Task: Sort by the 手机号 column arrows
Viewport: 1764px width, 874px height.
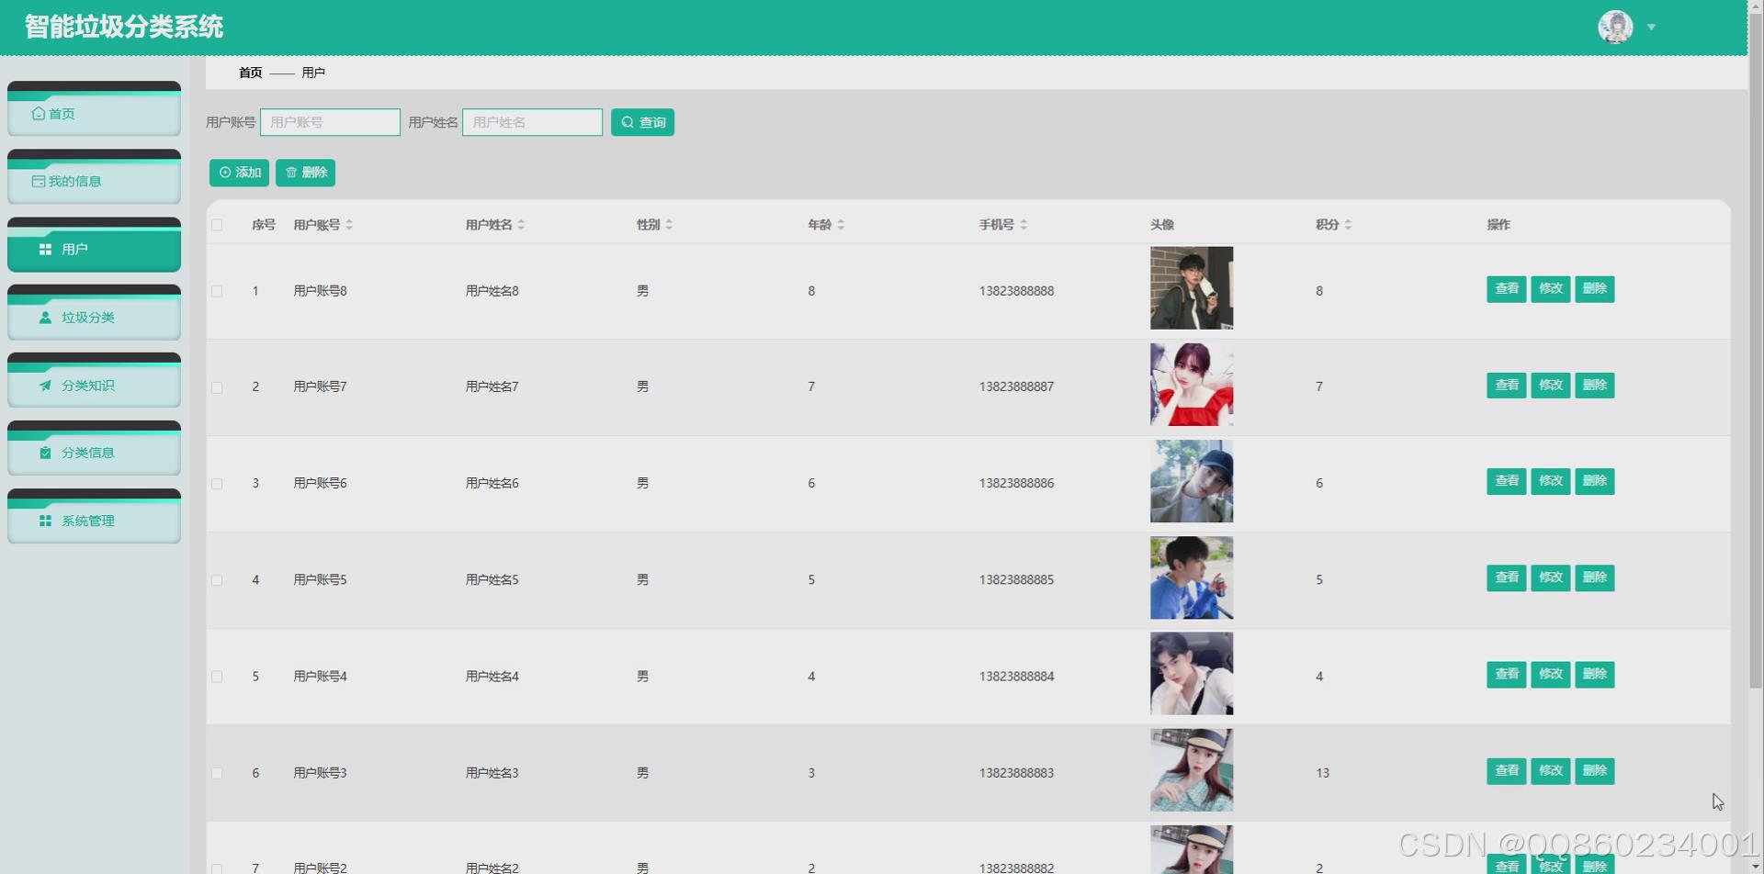Action: pyautogui.click(x=1023, y=225)
